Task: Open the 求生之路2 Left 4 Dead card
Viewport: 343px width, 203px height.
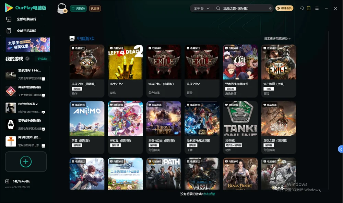Action: (x=125, y=71)
